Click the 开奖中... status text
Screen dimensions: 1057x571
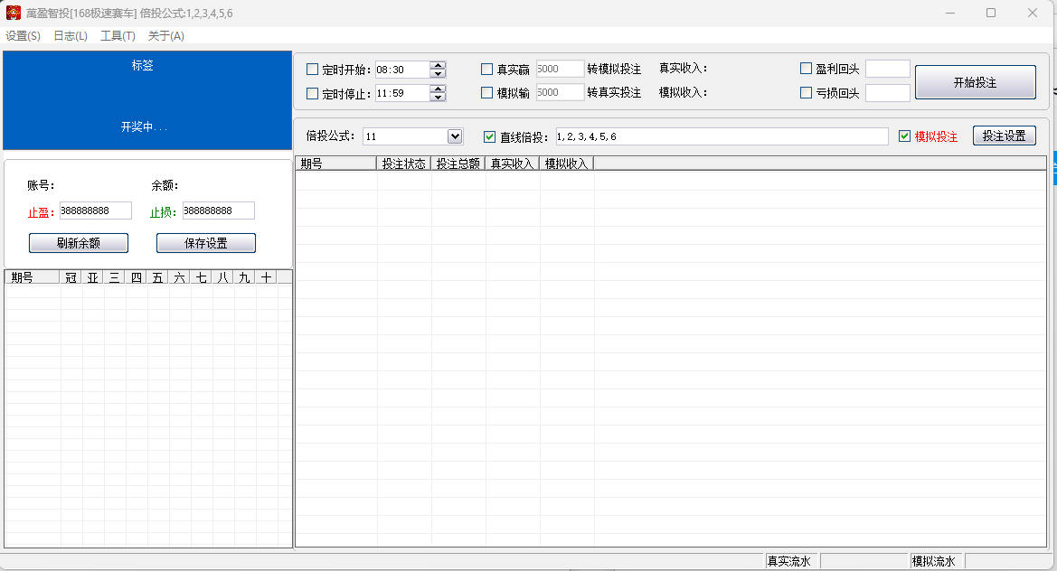(x=144, y=126)
